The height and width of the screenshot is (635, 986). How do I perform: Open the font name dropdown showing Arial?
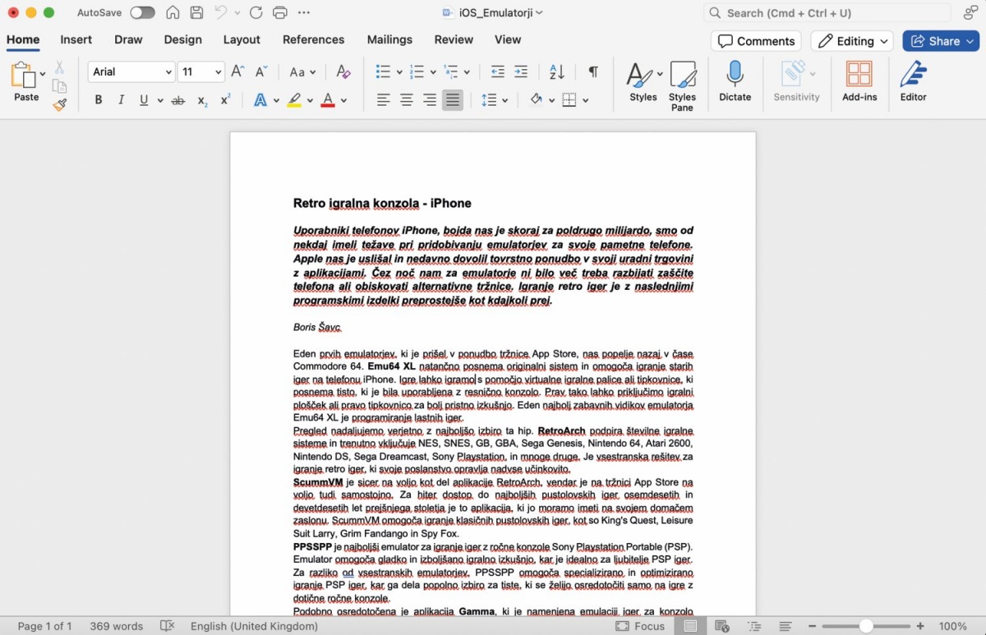(x=131, y=72)
